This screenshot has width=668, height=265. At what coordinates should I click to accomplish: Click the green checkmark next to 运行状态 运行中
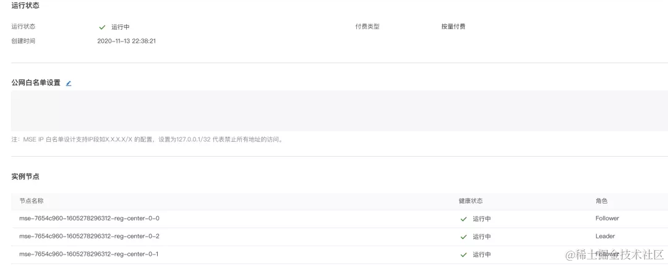tap(102, 27)
